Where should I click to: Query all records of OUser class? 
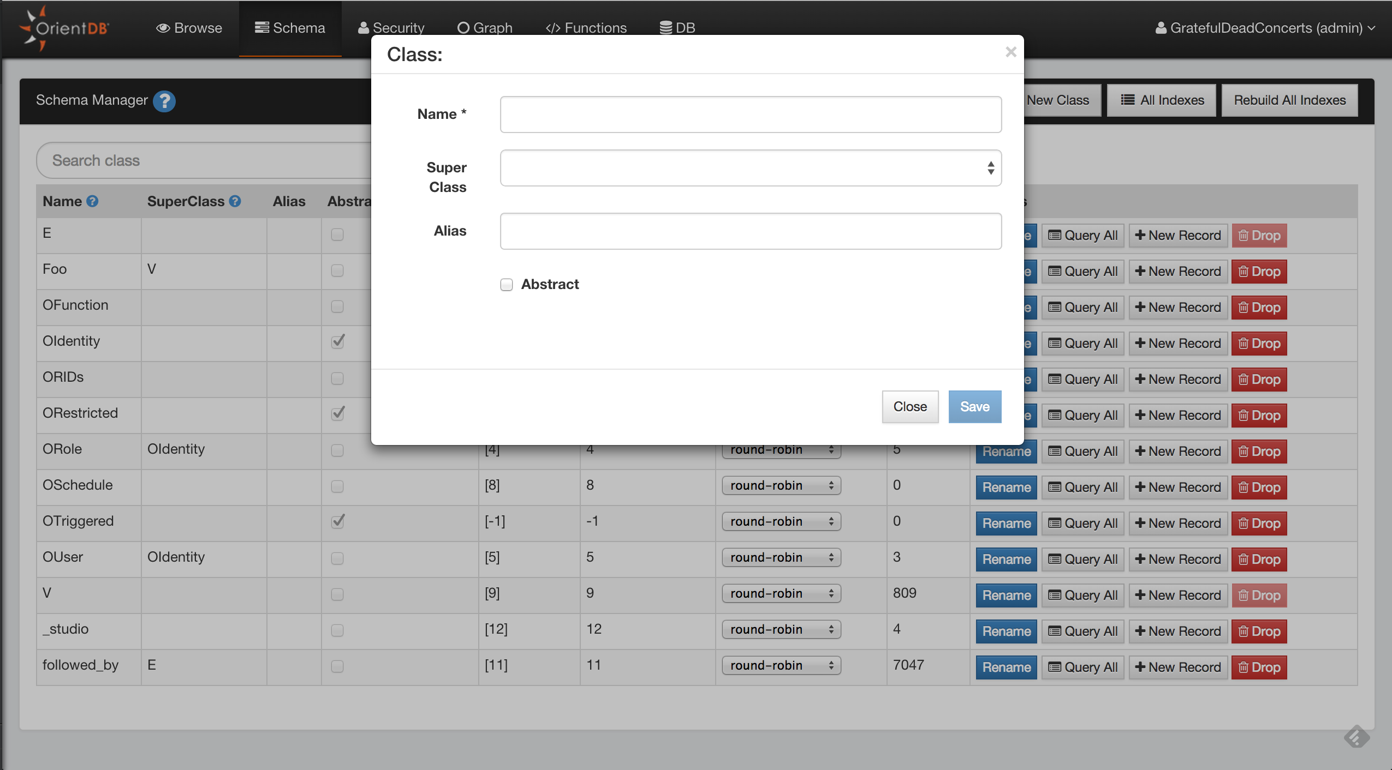(1083, 559)
